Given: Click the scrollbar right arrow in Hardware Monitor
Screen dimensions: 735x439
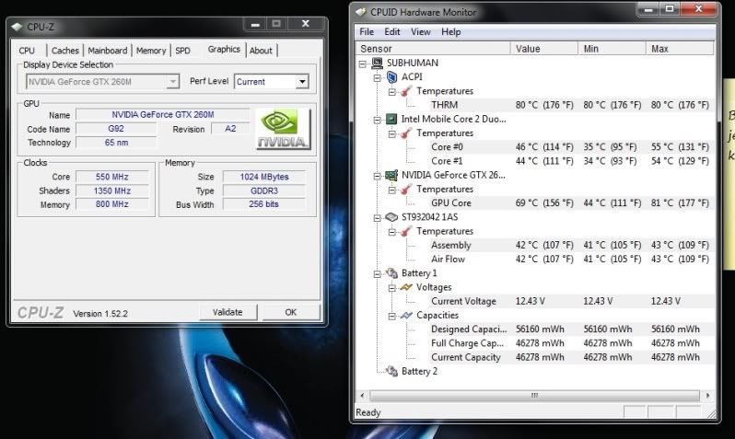Looking at the screenshot, I should tap(707, 396).
